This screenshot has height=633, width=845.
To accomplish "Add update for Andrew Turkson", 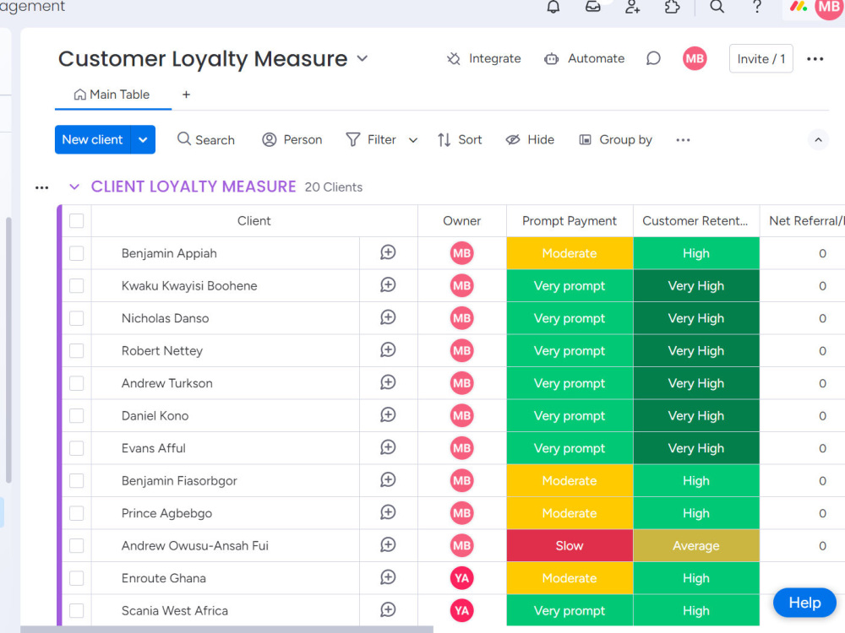I will [x=388, y=382].
